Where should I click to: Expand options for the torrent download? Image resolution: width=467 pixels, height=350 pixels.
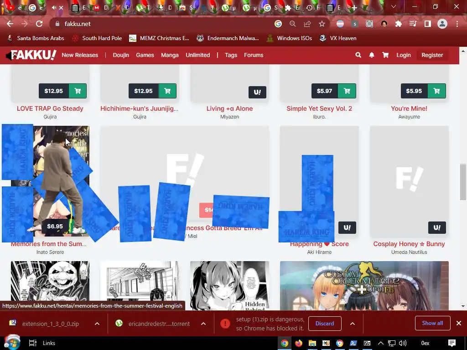(203, 324)
